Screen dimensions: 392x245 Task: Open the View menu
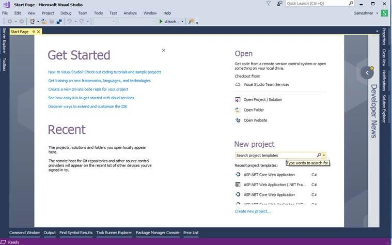(32, 13)
